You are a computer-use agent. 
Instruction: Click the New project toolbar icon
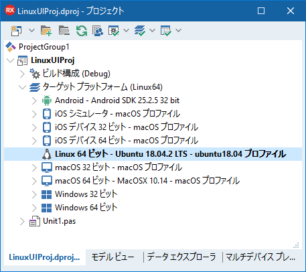[16, 31]
